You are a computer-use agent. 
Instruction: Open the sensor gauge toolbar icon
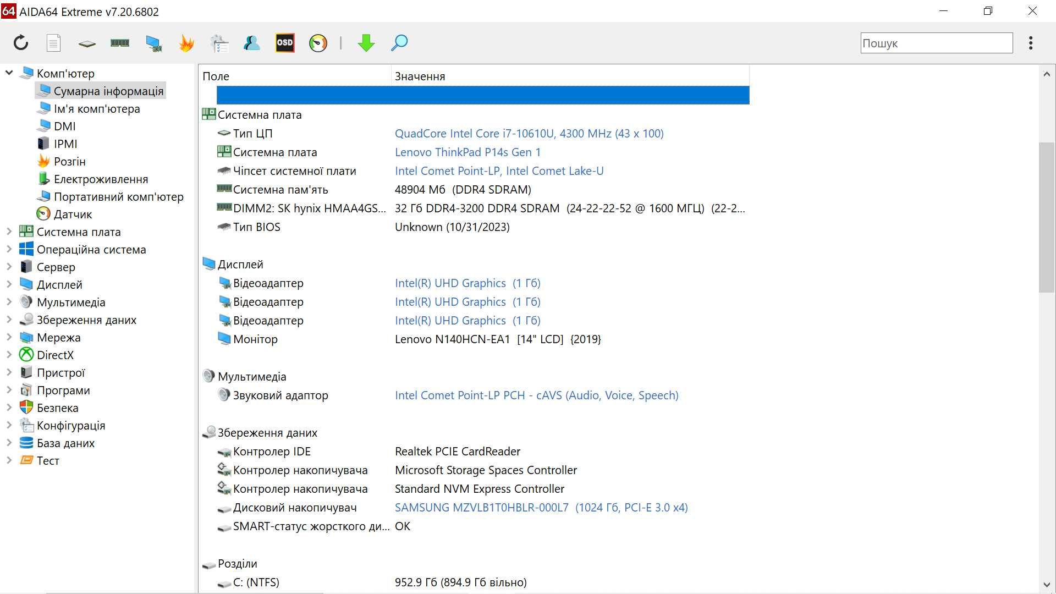coord(318,43)
